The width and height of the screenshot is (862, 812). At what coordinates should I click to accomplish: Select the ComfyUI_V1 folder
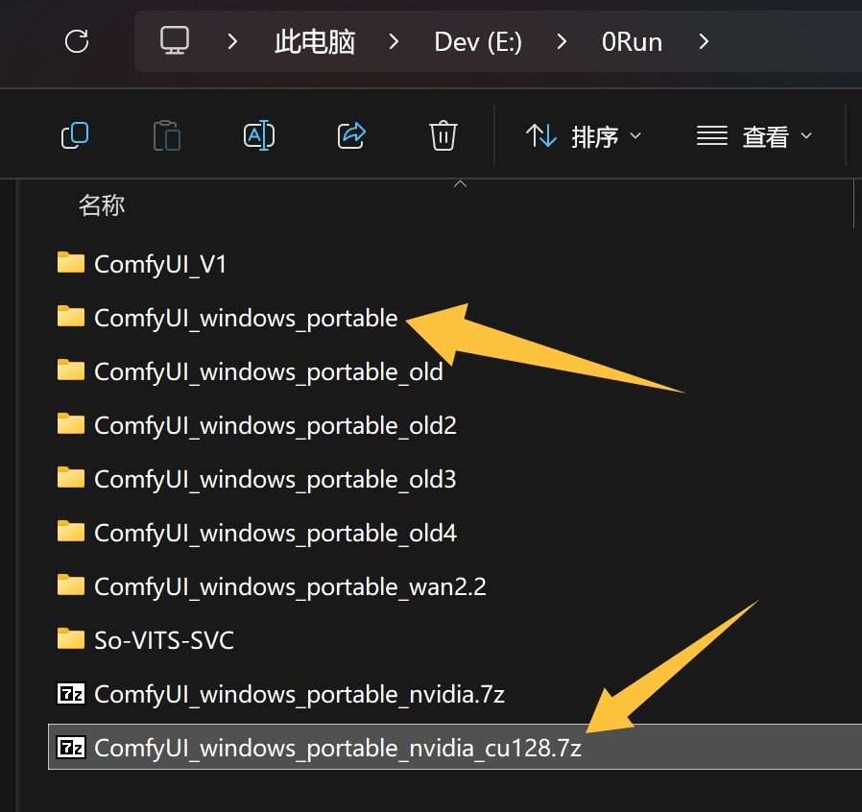(160, 264)
